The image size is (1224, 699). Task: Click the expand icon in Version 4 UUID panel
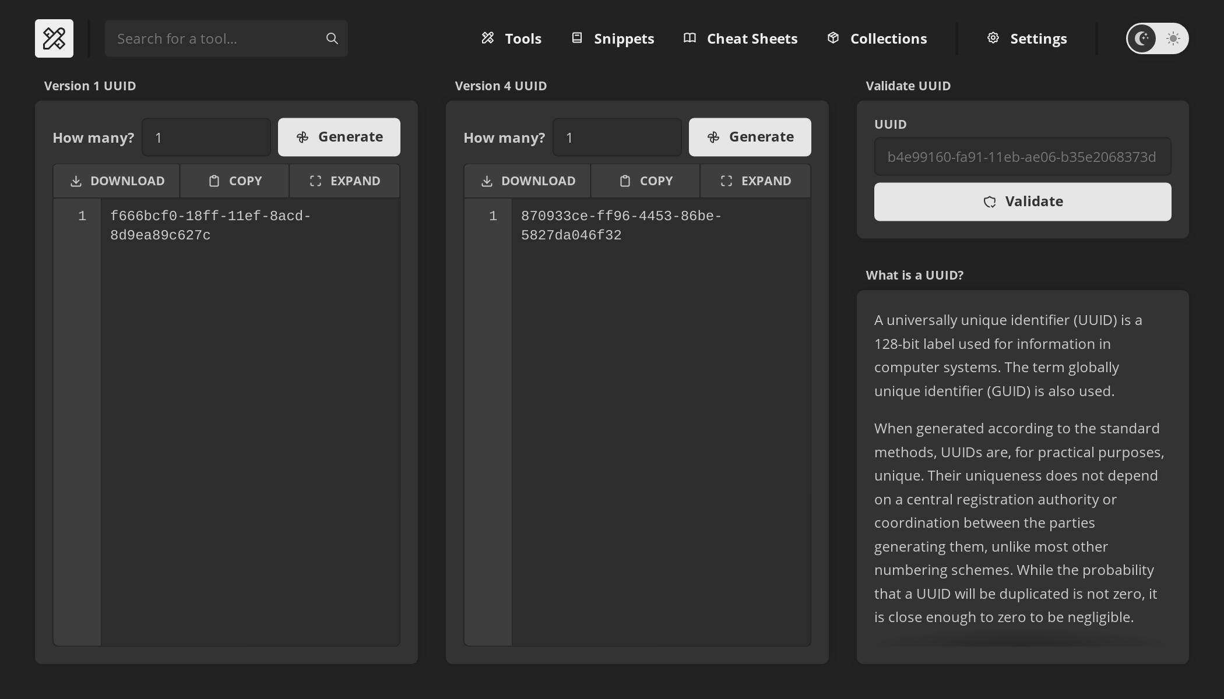click(726, 181)
